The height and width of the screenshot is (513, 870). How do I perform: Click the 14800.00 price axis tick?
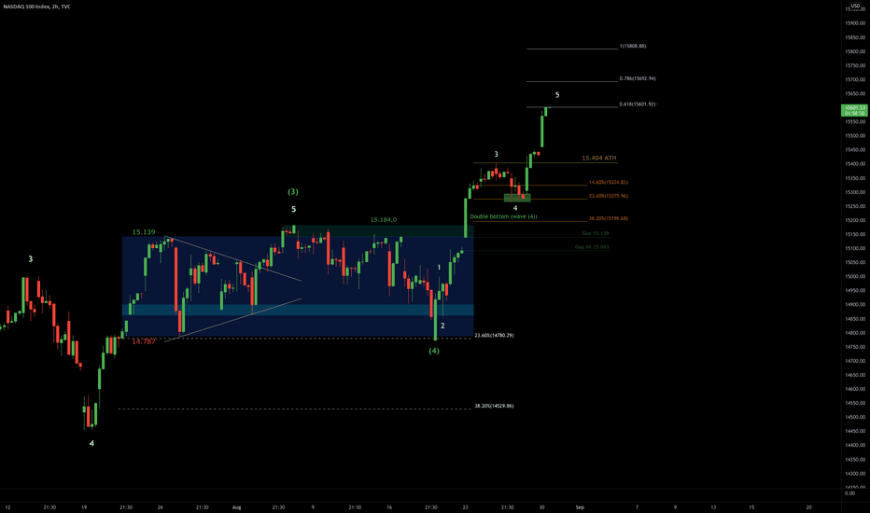point(854,333)
